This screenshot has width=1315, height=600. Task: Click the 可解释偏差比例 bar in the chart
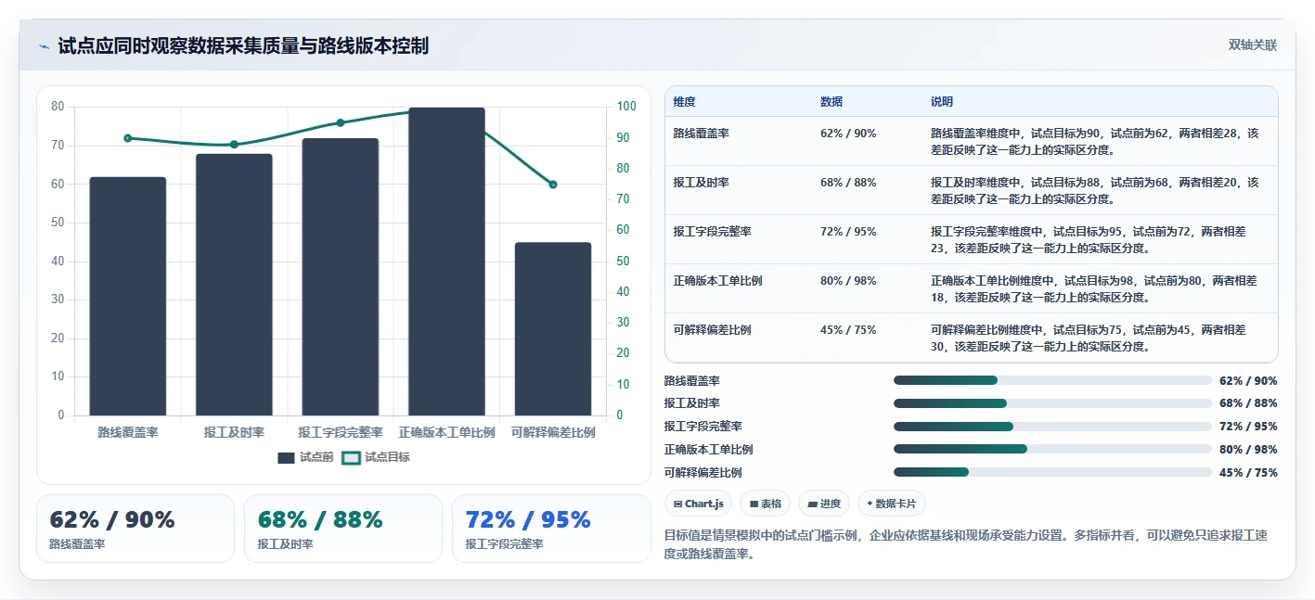(552, 329)
